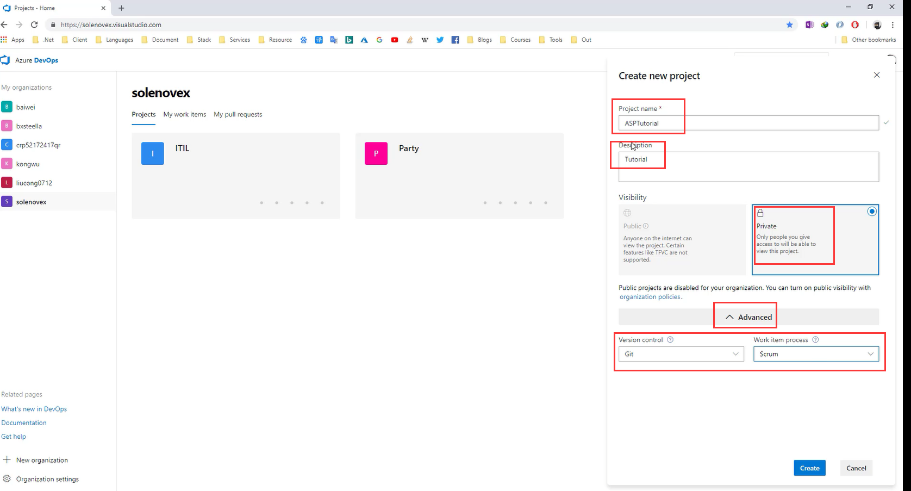Open the Version control Git dropdown
Viewport: 911px width, 491px height.
(x=681, y=354)
